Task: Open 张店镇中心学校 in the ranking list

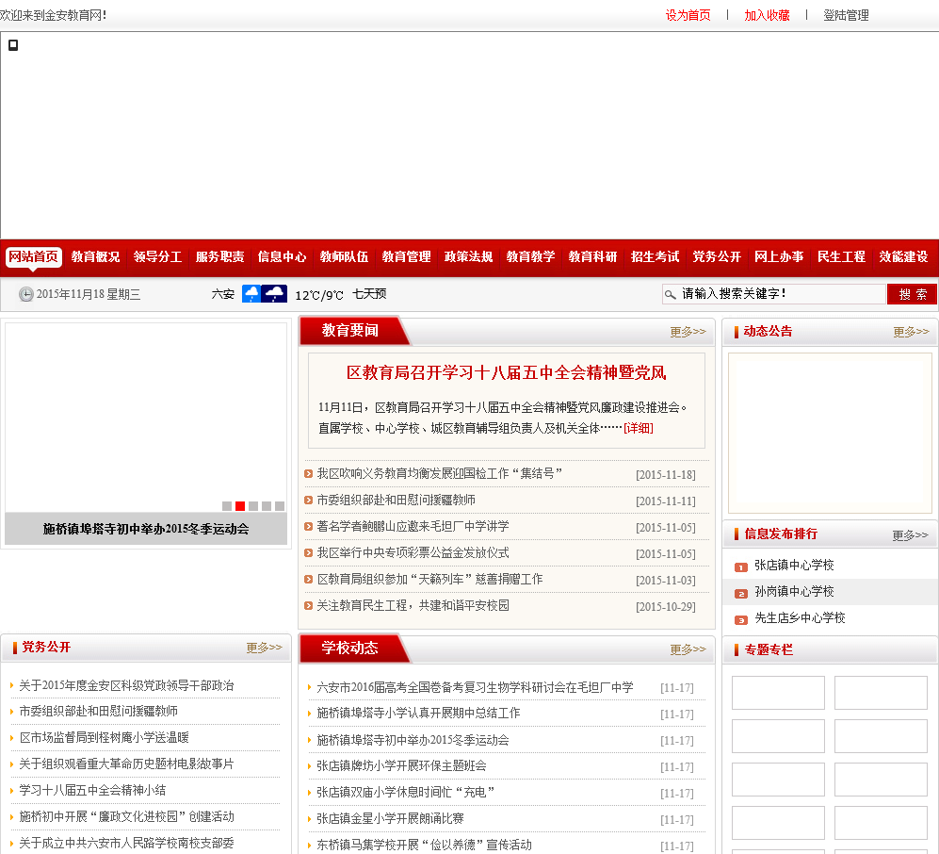Action: coord(794,566)
